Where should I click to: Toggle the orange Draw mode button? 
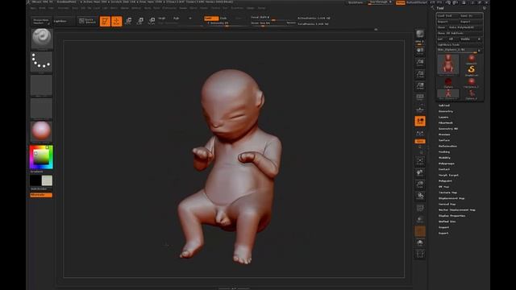[117, 21]
